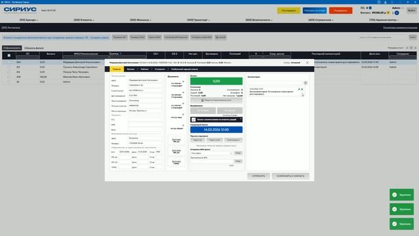Click the small arrow on the black checkbox bar
This screenshot has height=236, width=419.
241,119
